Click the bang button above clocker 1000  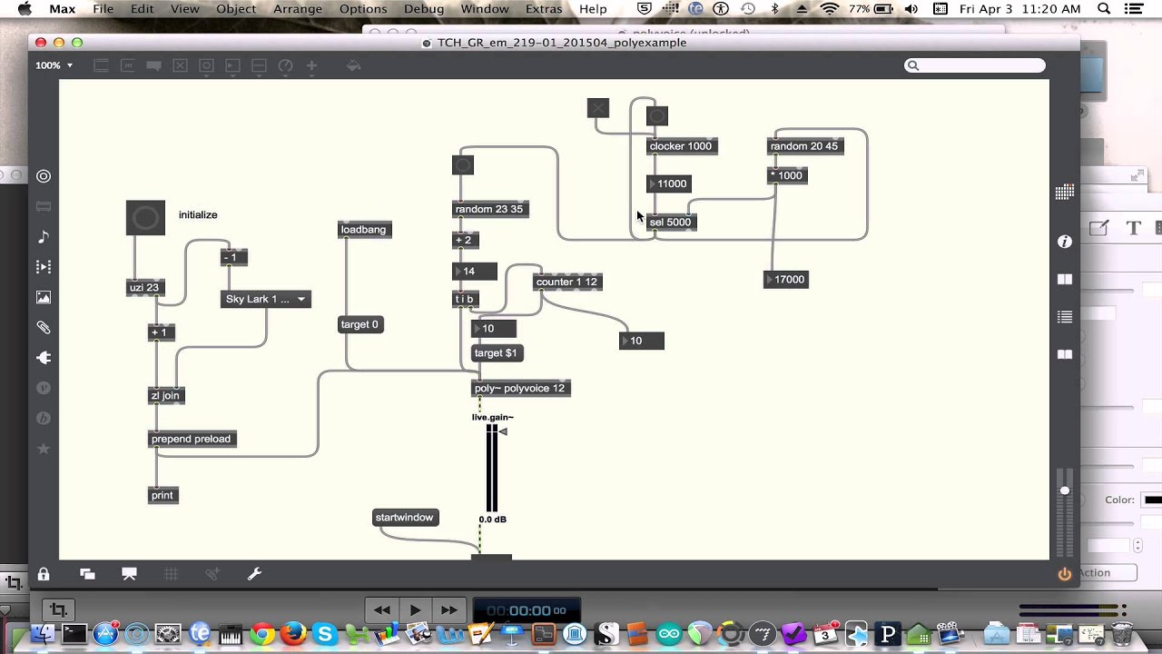[x=657, y=115]
